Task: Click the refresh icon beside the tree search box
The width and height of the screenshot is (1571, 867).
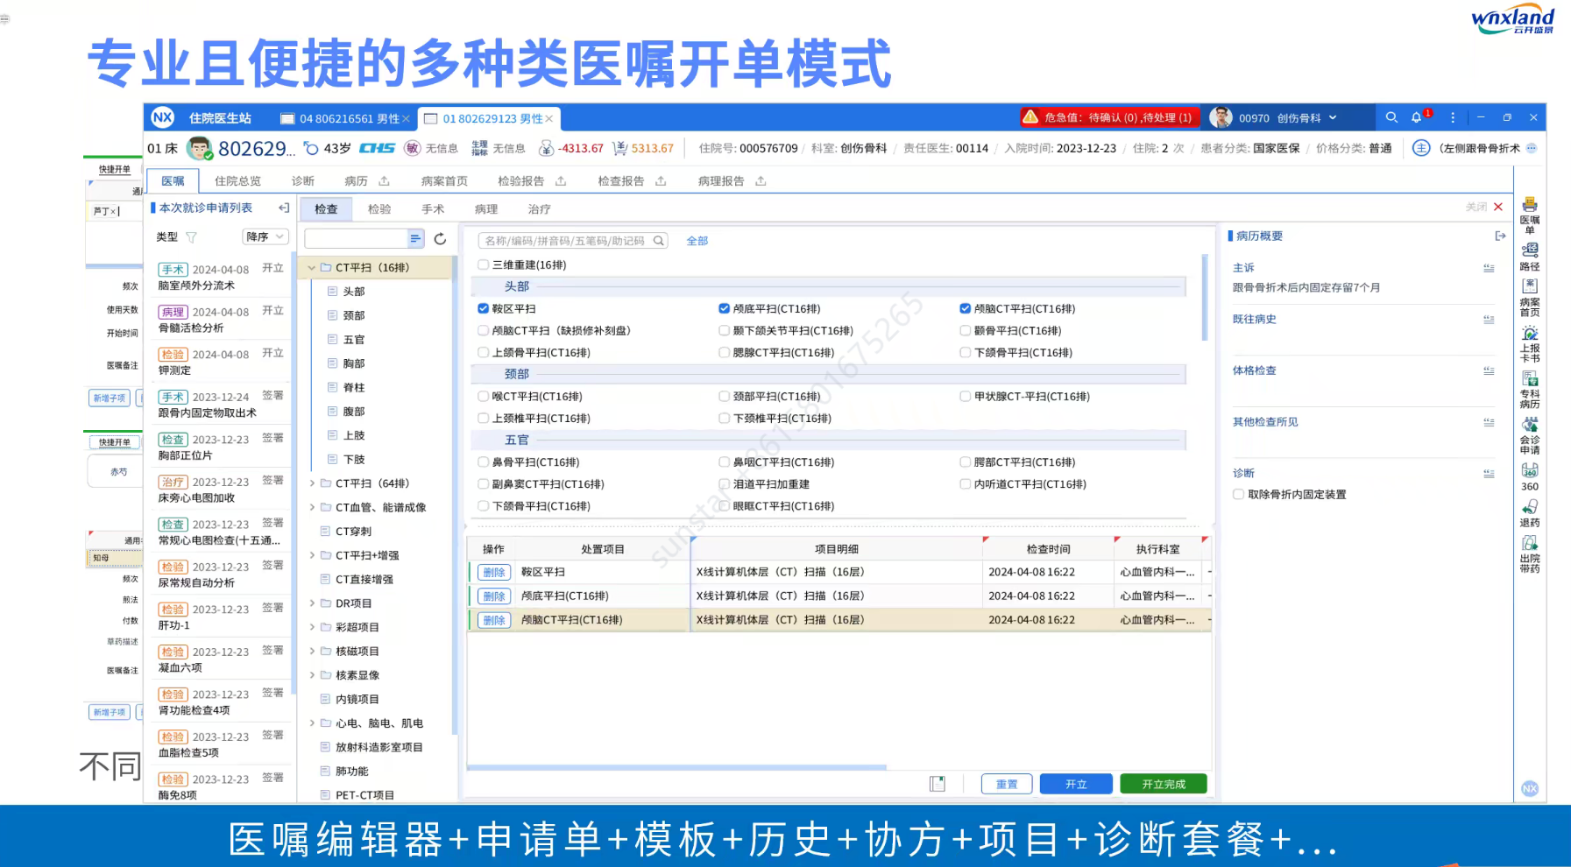Action: pyautogui.click(x=440, y=239)
